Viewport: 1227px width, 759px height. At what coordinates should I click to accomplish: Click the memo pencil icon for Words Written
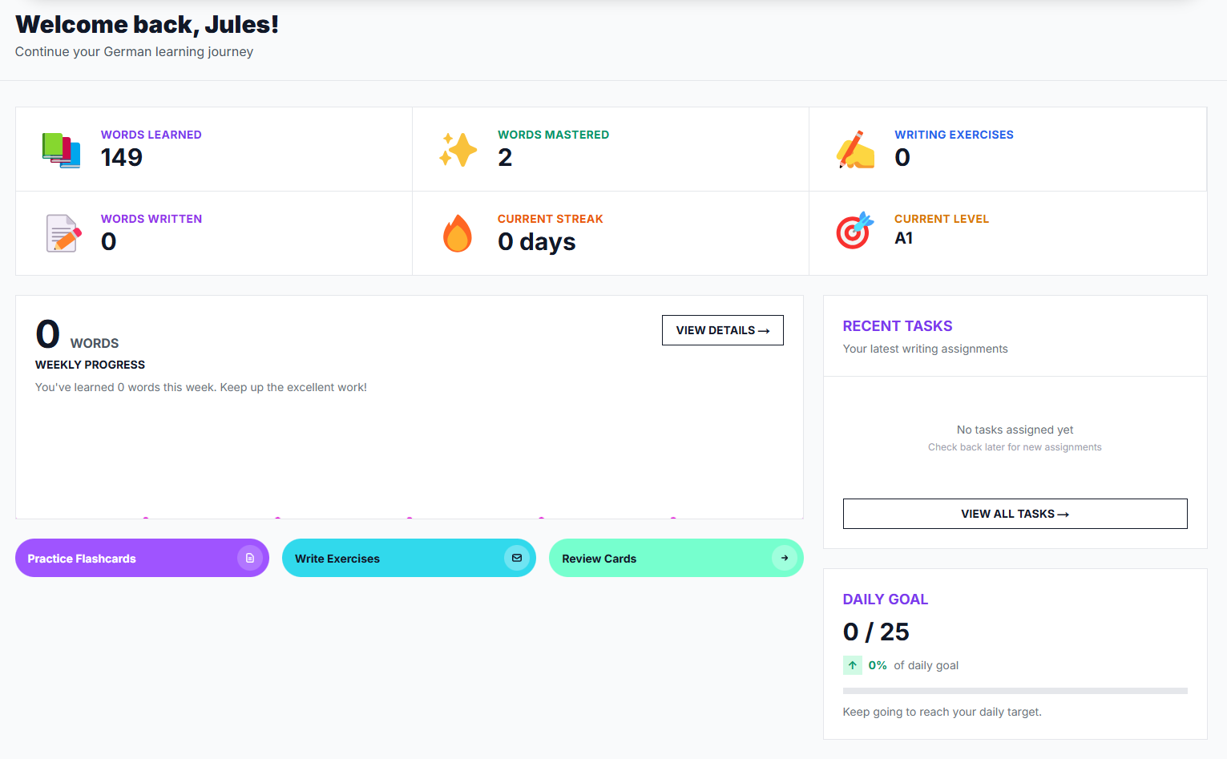click(x=63, y=234)
